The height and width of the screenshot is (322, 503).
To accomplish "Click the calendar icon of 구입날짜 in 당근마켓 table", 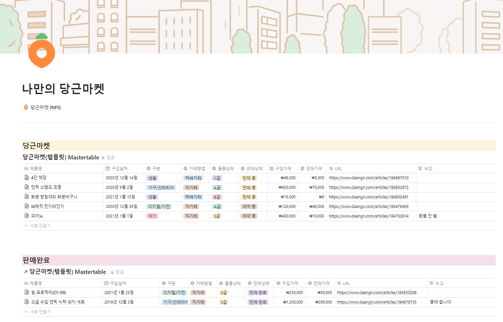I will (108, 168).
